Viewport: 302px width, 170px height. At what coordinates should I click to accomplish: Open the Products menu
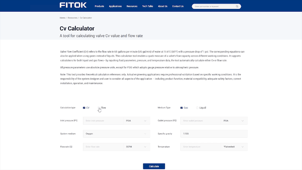[99, 6]
